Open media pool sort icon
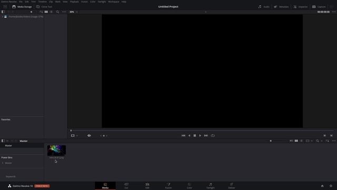 point(327,141)
